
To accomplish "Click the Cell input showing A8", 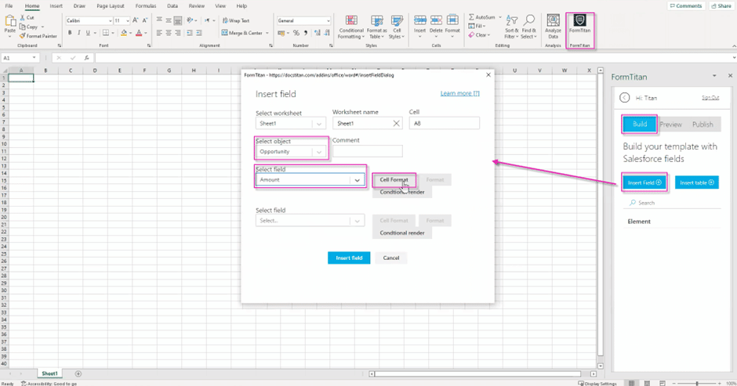I will coord(445,124).
